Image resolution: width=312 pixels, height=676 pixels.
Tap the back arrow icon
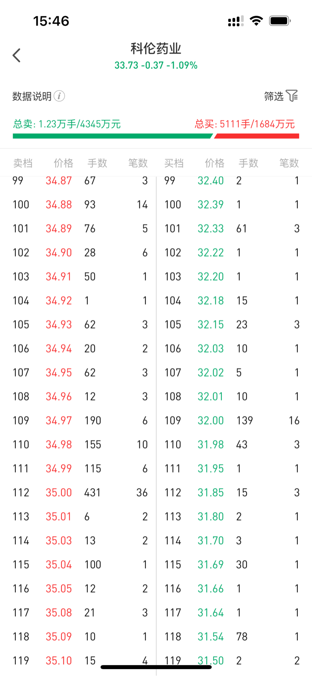tap(17, 55)
